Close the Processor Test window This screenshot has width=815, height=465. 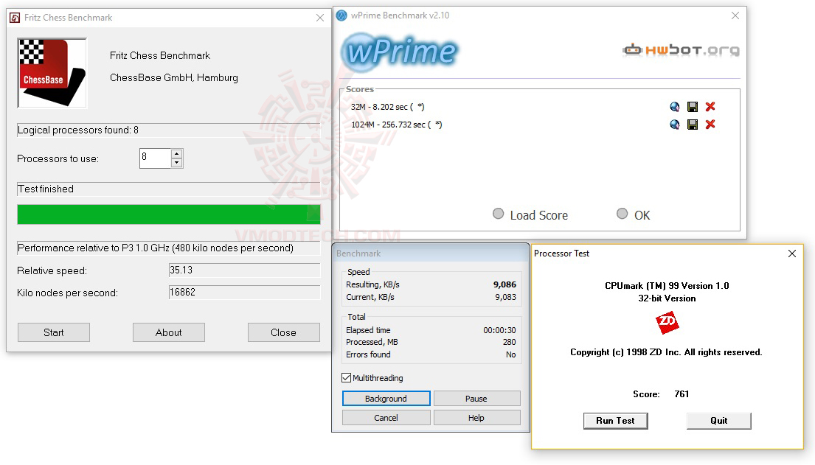[791, 254]
